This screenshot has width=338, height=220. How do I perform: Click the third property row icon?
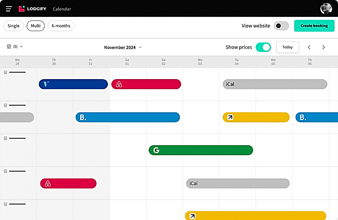click(6, 138)
